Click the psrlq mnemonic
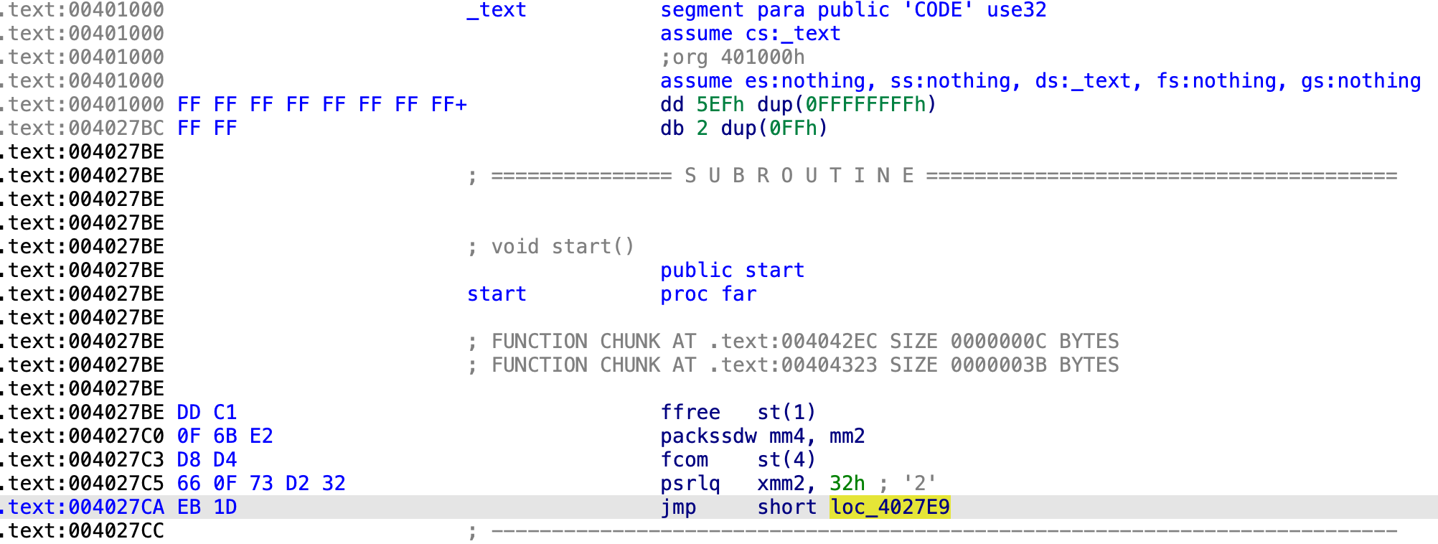 pos(690,484)
